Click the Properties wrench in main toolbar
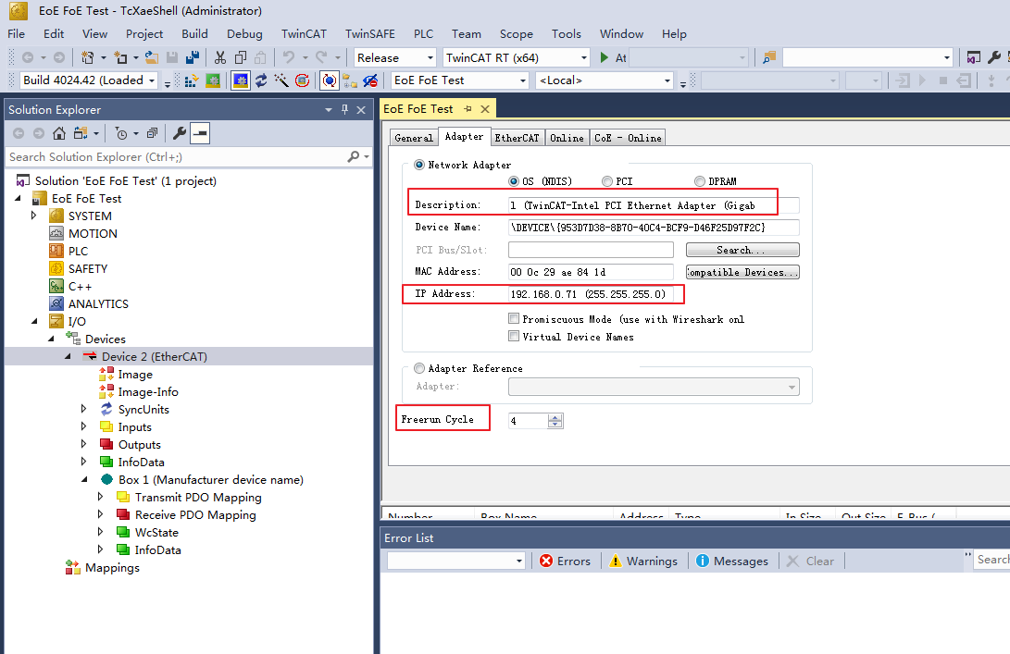 click(994, 57)
